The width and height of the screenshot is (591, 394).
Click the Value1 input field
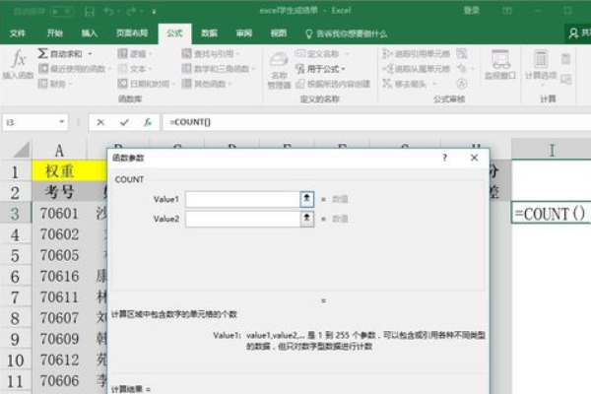coord(242,199)
